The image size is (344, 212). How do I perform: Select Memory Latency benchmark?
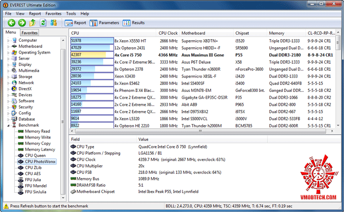coord(40,149)
